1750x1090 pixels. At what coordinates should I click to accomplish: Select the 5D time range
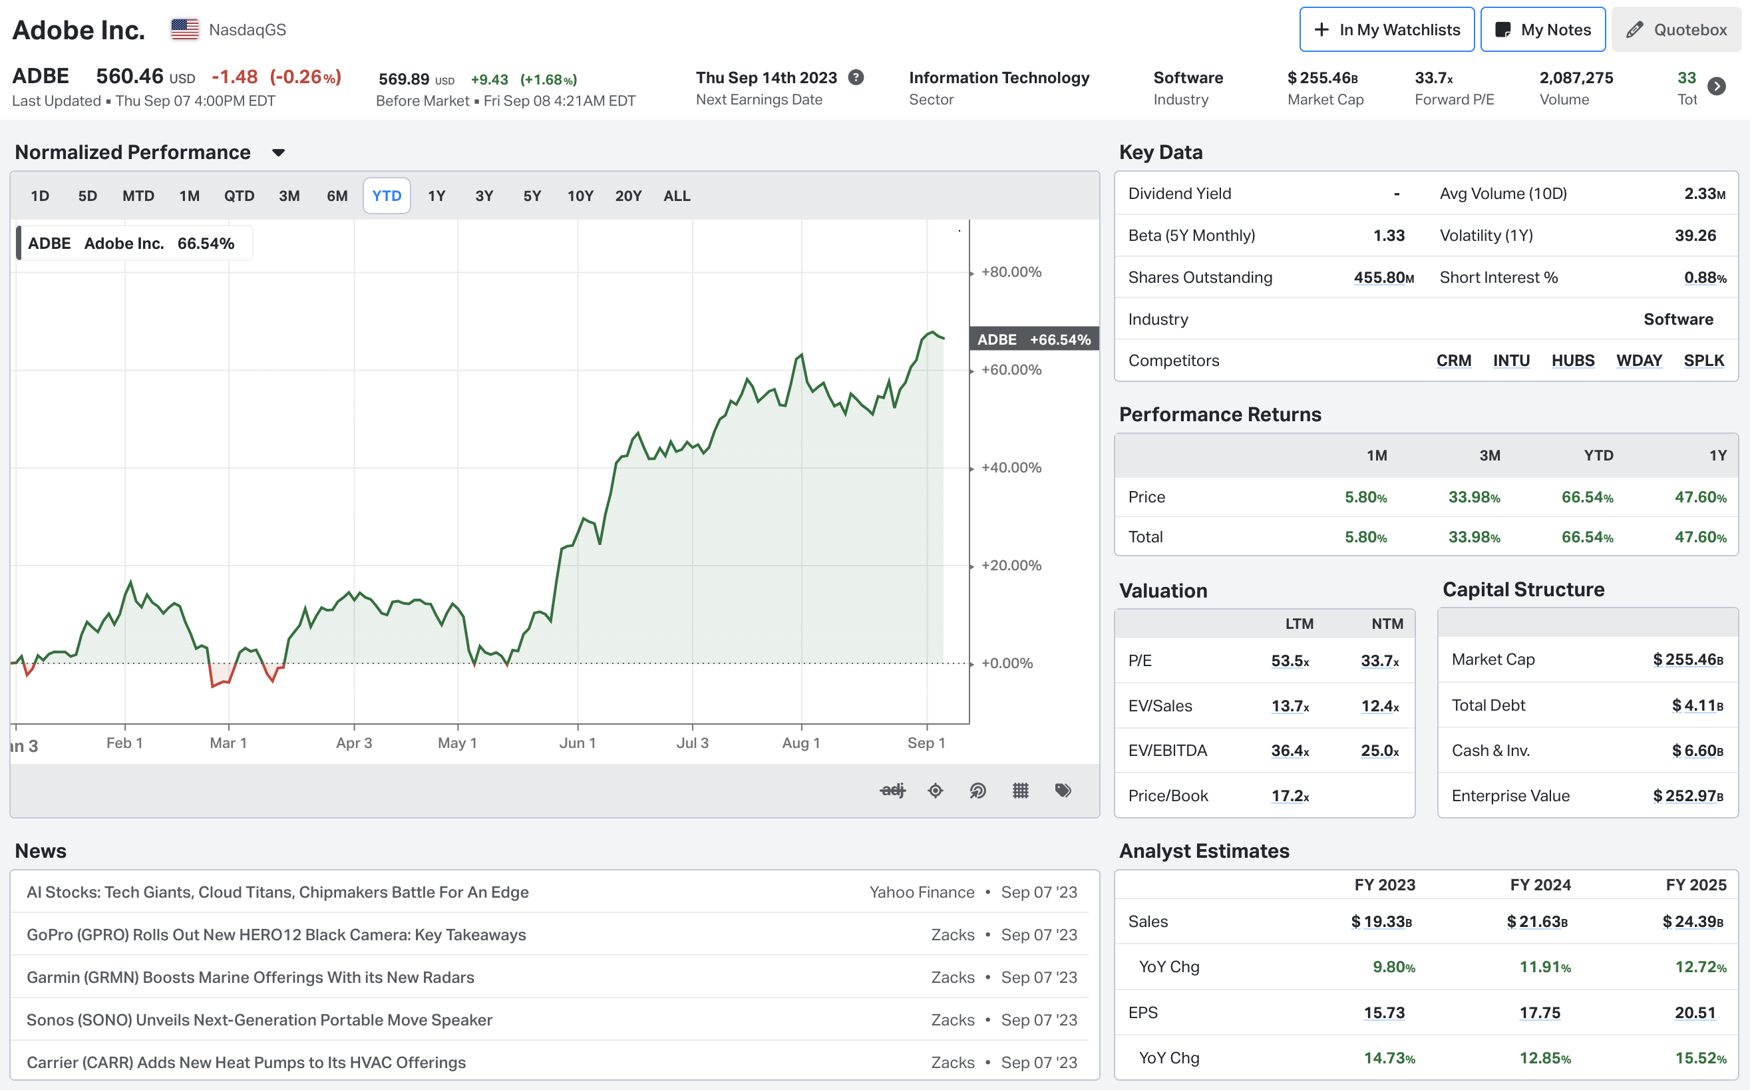[x=87, y=196]
